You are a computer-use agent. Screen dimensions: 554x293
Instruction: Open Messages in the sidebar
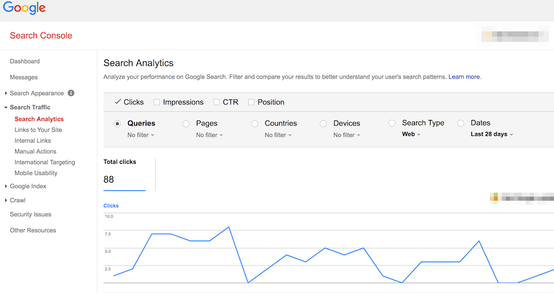pyautogui.click(x=24, y=77)
